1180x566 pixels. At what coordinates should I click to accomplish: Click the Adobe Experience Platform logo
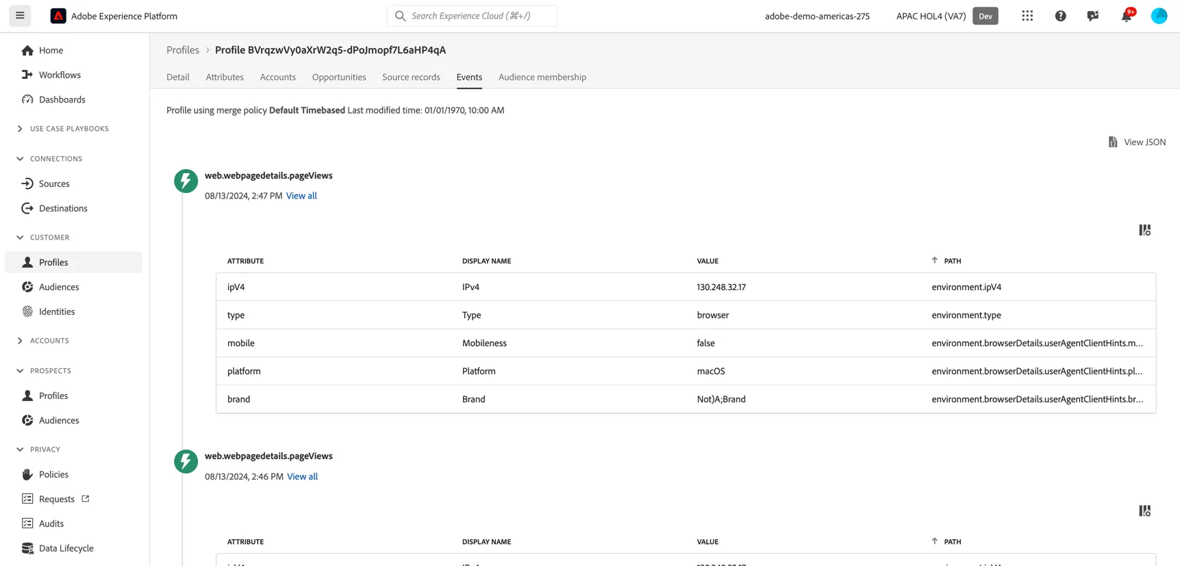pyautogui.click(x=58, y=16)
